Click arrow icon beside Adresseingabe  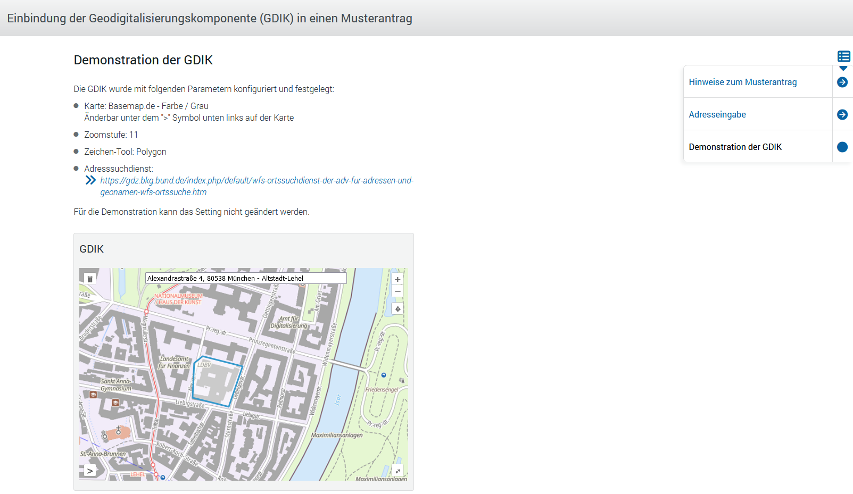(842, 114)
